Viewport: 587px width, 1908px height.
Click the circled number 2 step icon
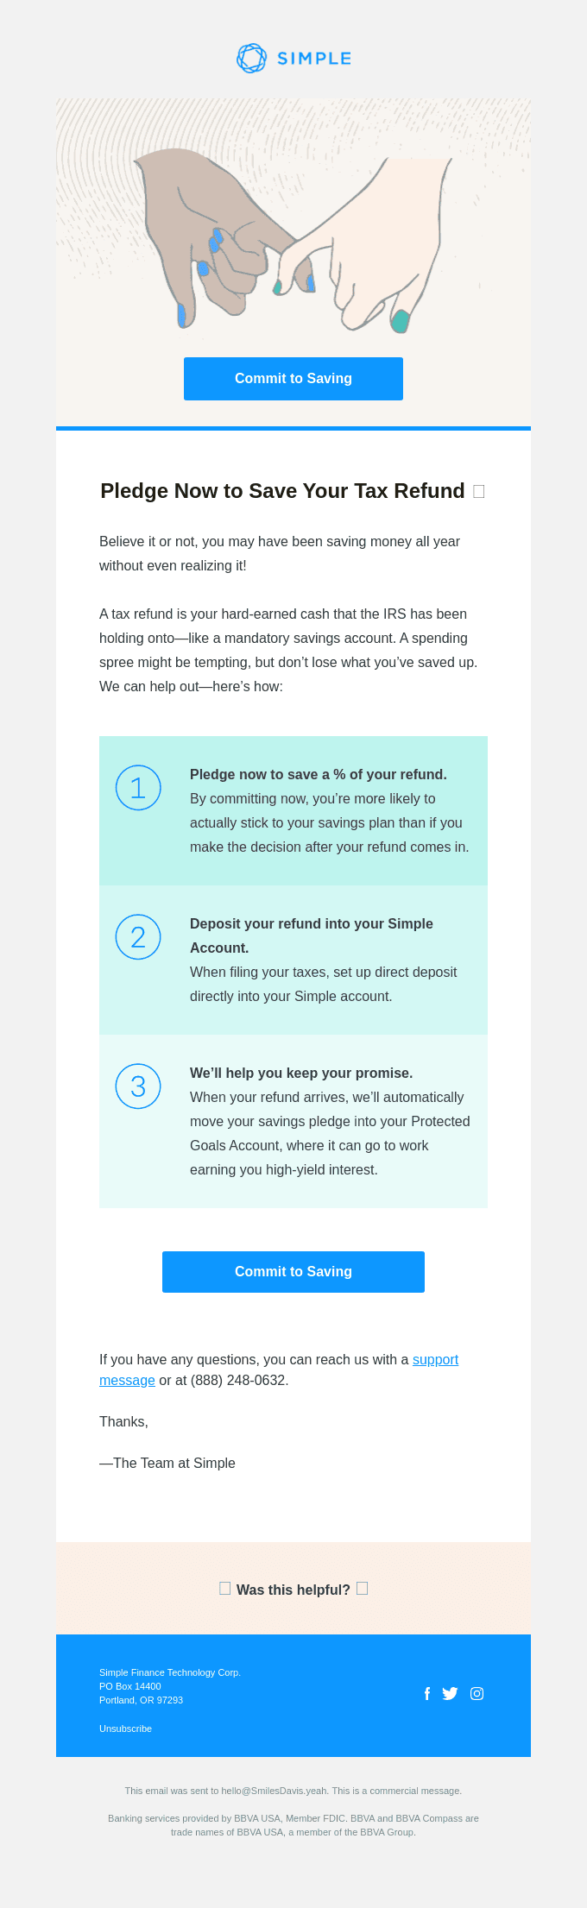pos(138,937)
